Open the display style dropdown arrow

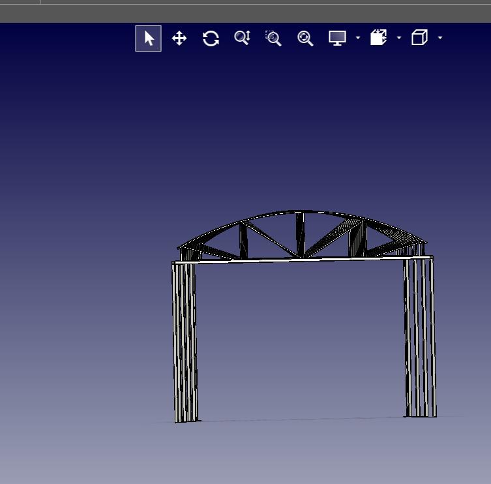[x=358, y=38]
